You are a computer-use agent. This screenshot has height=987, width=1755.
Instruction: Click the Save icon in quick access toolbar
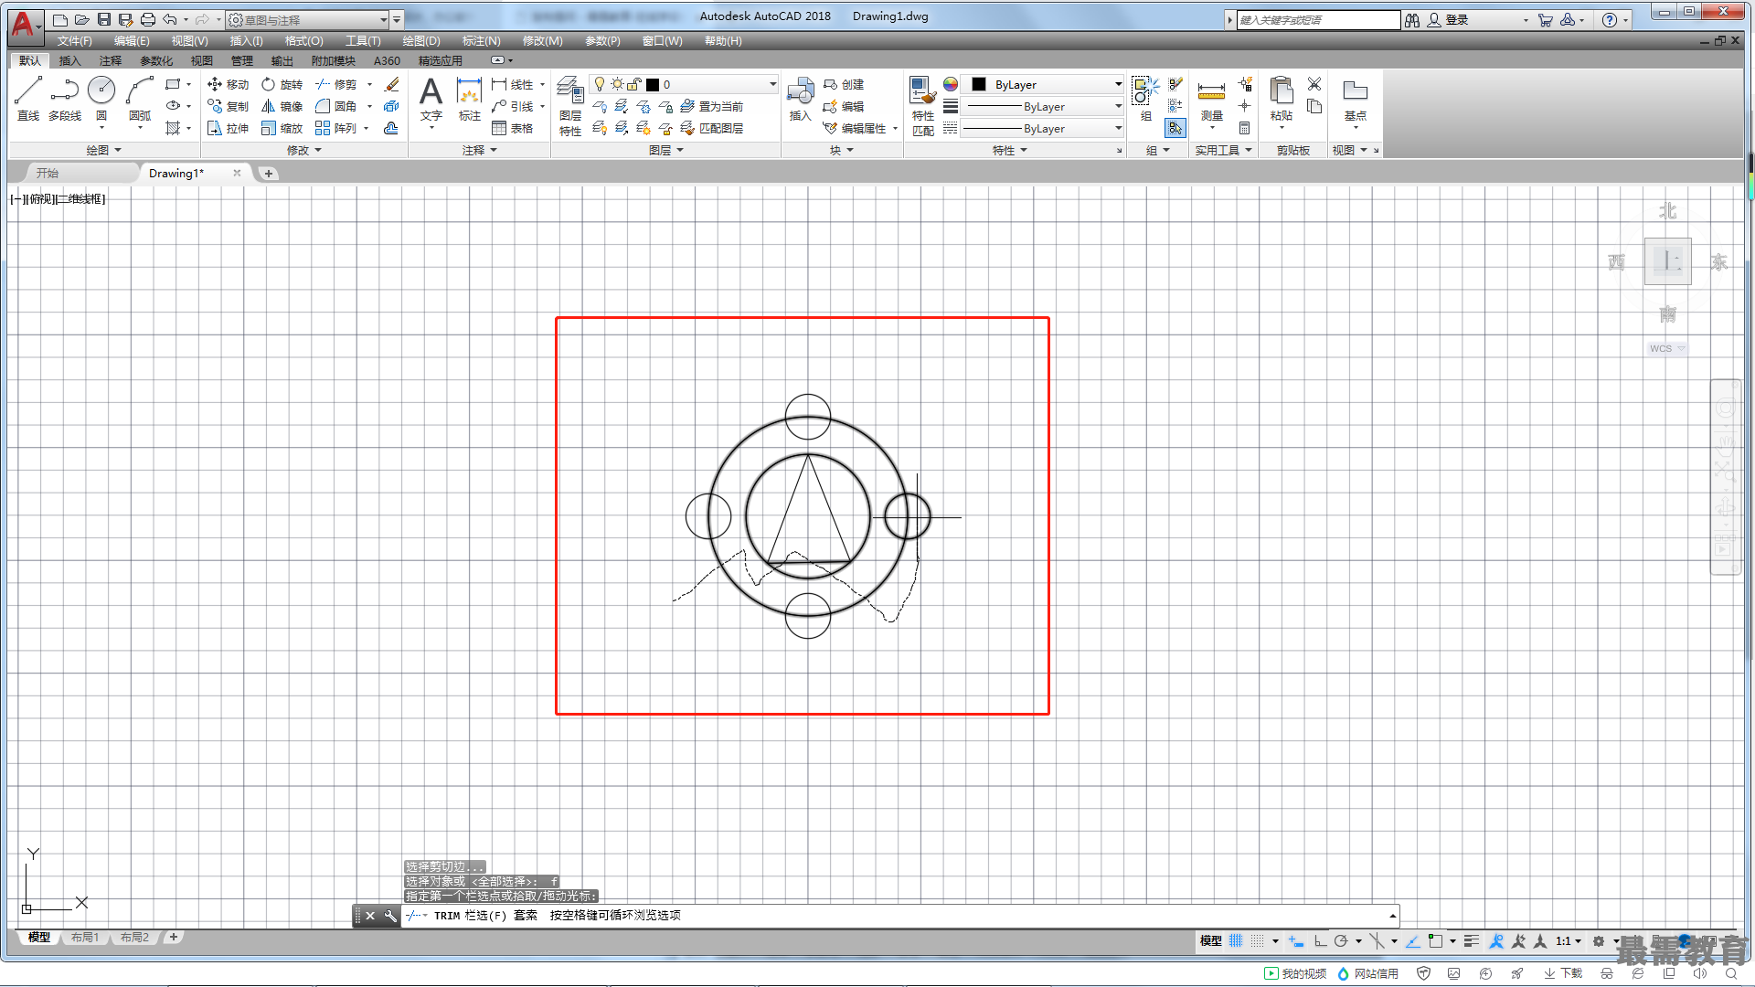pyautogui.click(x=103, y=19)
